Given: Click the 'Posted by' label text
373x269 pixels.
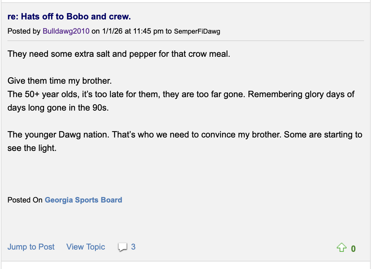Looking at the screenshot, I should [x=24, y=31].
